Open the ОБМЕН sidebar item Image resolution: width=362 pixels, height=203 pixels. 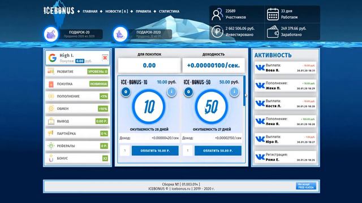(x=77, y=109)
